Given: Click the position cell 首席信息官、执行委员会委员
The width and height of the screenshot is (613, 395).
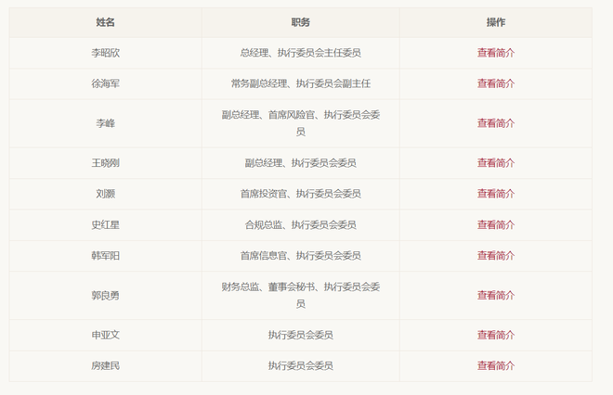Looking at the screenshot, I should [x=300, y=255].
